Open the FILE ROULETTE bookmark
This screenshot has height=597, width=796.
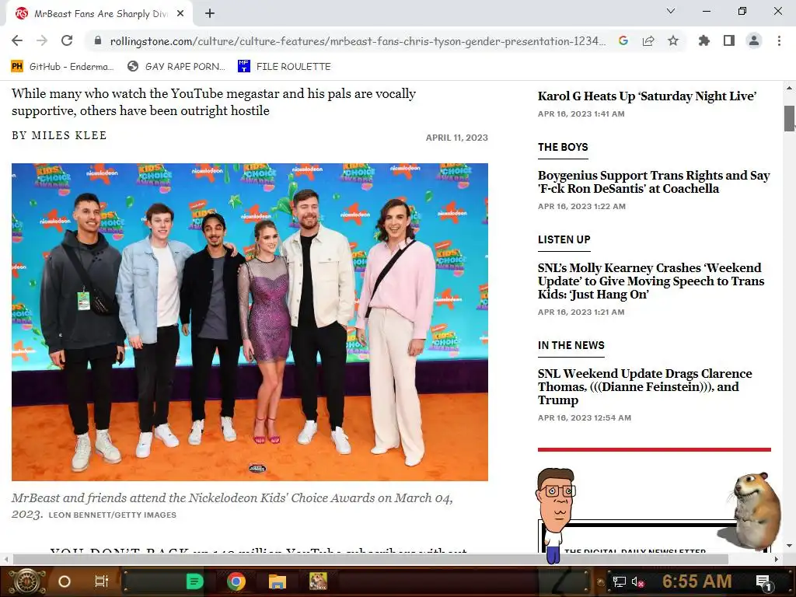(x=285, y=67)
